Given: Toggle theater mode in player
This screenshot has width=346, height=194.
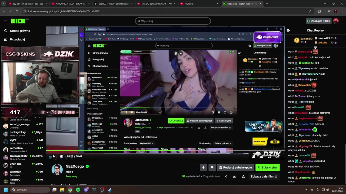Looking at the screenshot, I should (x=261, y=156).
